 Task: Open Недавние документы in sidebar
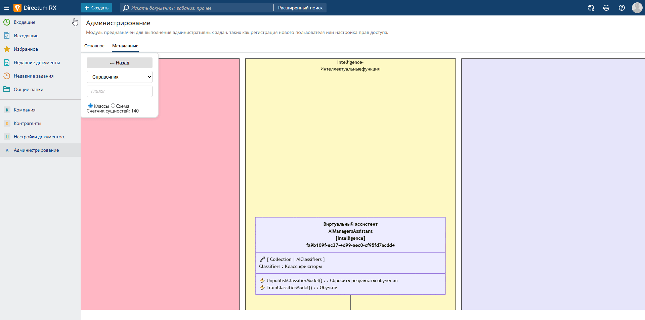pyautogui.click(x=37, y=62)
